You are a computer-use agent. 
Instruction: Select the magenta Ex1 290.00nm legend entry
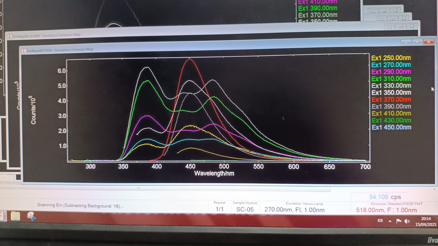[x=391, y=72]
